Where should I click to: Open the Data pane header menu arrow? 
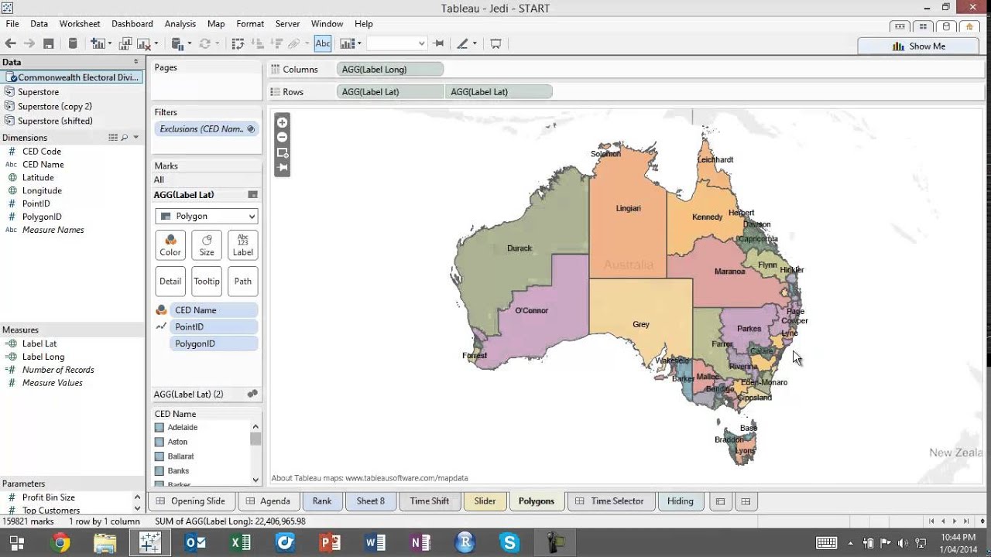136,62
